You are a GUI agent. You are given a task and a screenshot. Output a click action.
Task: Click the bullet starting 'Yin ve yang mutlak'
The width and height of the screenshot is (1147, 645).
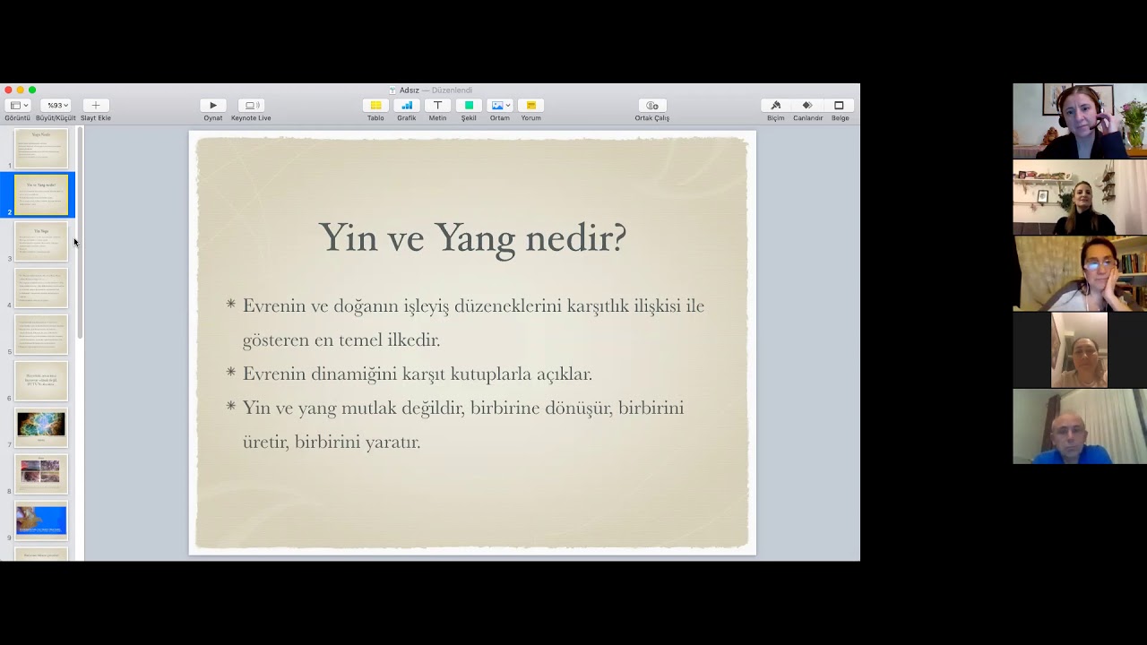coord(462,425)
